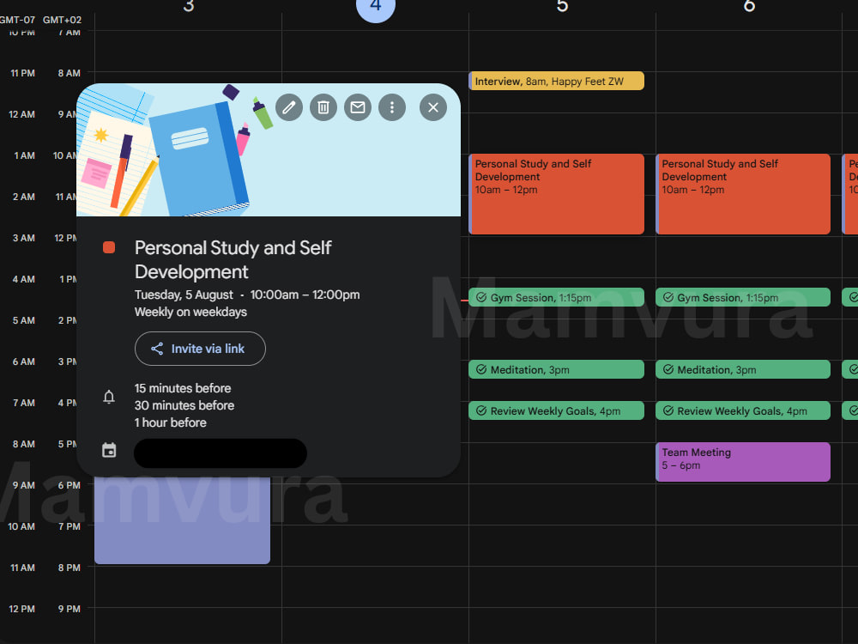Image resolution: width=858 pixels, height=644 pixels.
Task: Click the GMT+02 time zone label
Action: tap(63, 20)
